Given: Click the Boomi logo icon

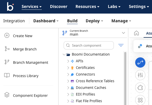Looking at the screenshot, I should [10, 7].
